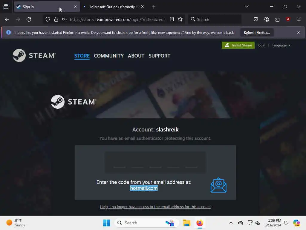The height and width of the screenshot is (230, 306).
Task: Click the Install Steam button
Action: coord(238,45)
